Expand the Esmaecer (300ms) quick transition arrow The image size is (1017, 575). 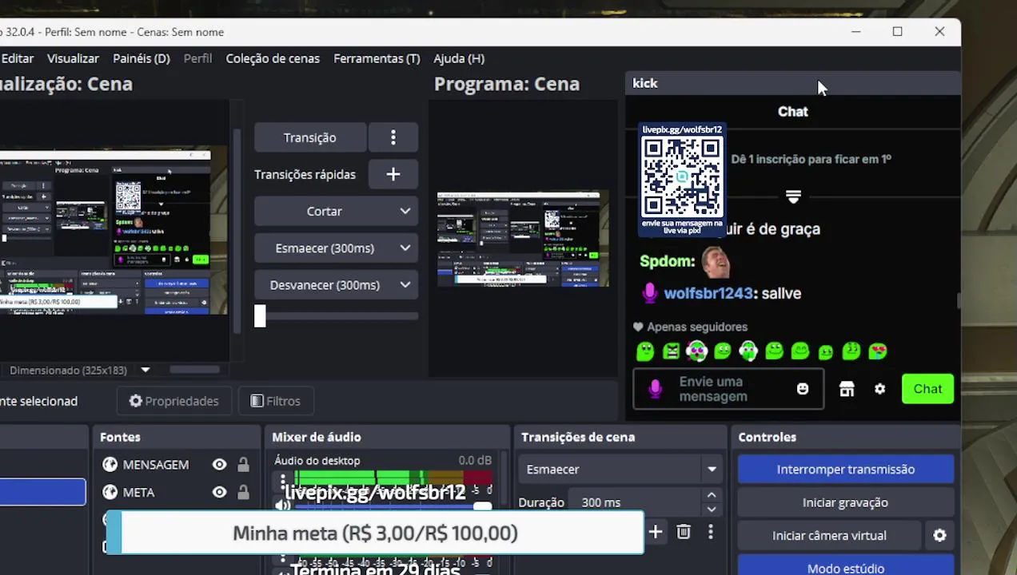point(405,248)
